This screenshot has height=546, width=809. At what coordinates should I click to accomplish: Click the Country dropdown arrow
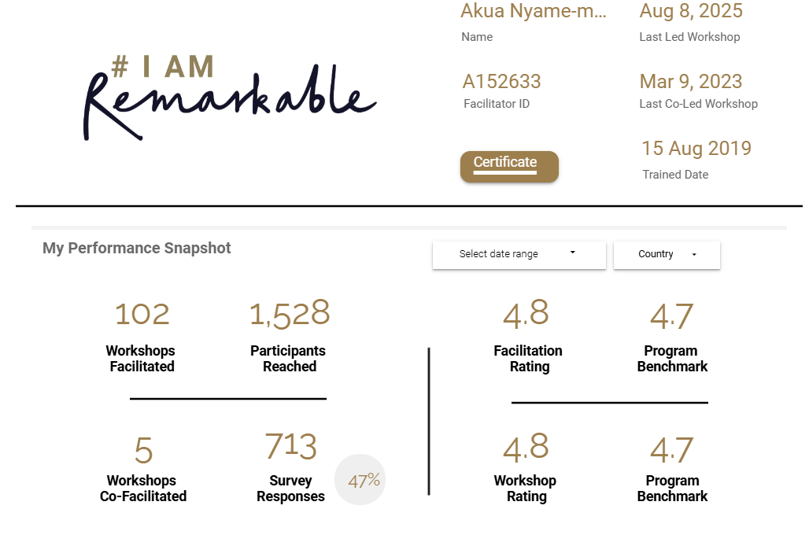pos(694,254)
